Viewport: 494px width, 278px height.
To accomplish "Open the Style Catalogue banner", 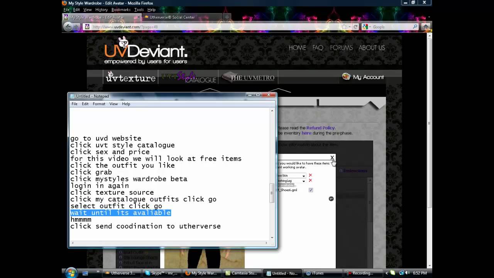I will [x=189, y=77].
